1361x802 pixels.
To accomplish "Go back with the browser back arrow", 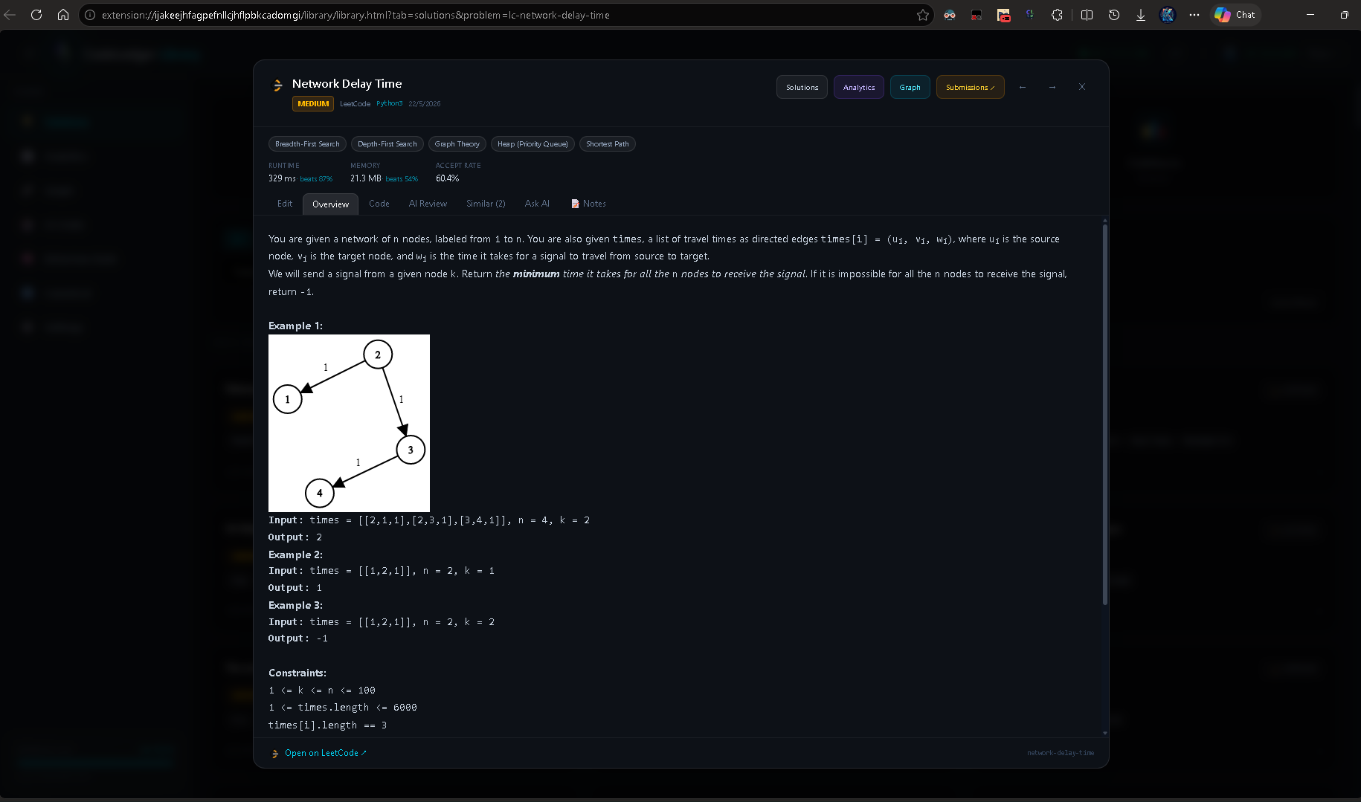I will 10,15.
